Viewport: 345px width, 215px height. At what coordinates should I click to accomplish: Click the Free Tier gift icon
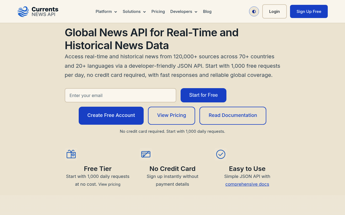click(x=71, y=154)
